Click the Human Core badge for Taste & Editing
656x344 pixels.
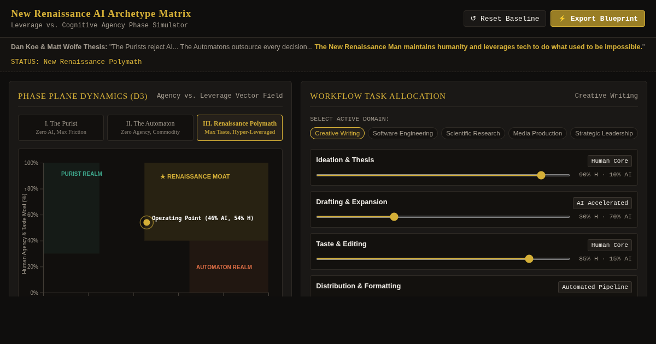click(610, 245)
